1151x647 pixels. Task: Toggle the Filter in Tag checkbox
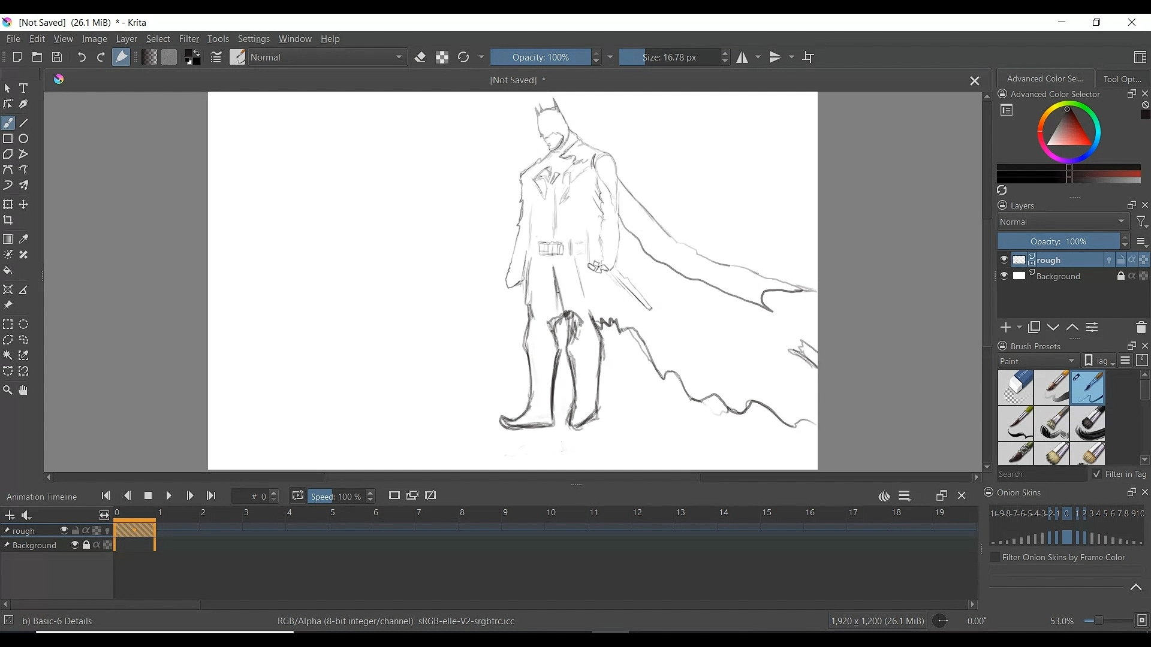point(1097,474)
